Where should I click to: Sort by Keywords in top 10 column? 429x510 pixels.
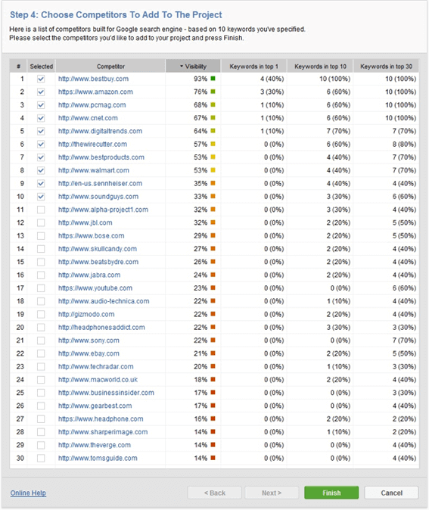320,66
